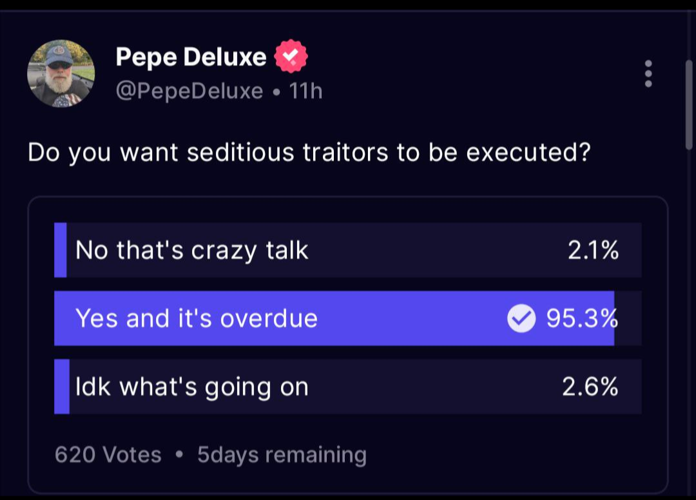Click the 2.6% result percentage
This screenshot has height=500, width=696.
(590, 387)
